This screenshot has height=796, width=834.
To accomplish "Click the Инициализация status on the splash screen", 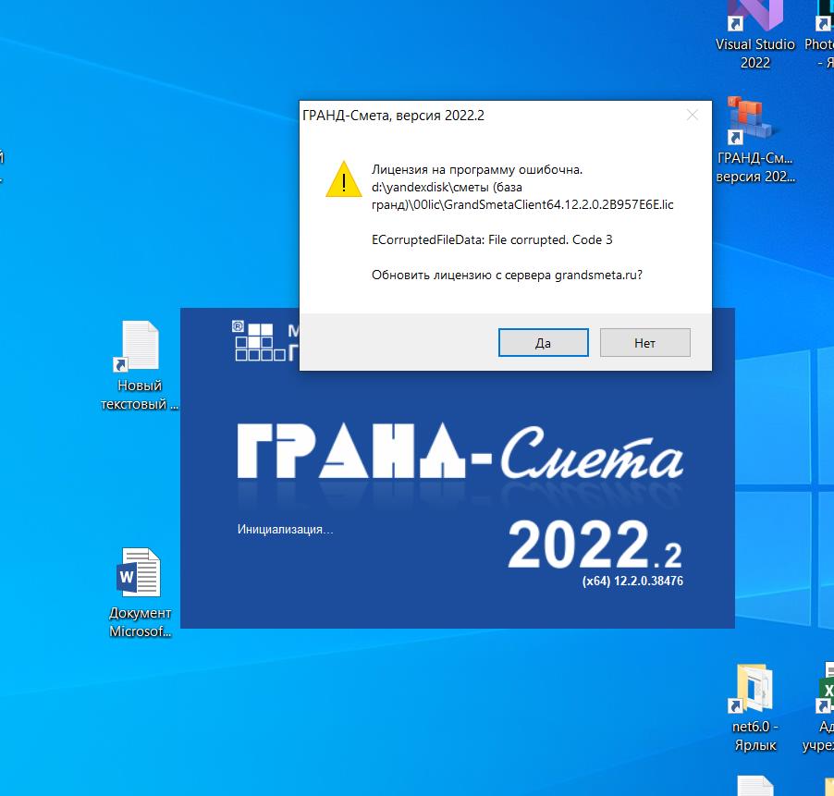I will point(285,529).
